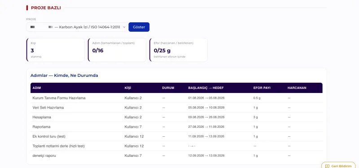Screen dimensions: 359x168
Task: Open the Geri Bildirim feedback button
Action: point(338,166)
